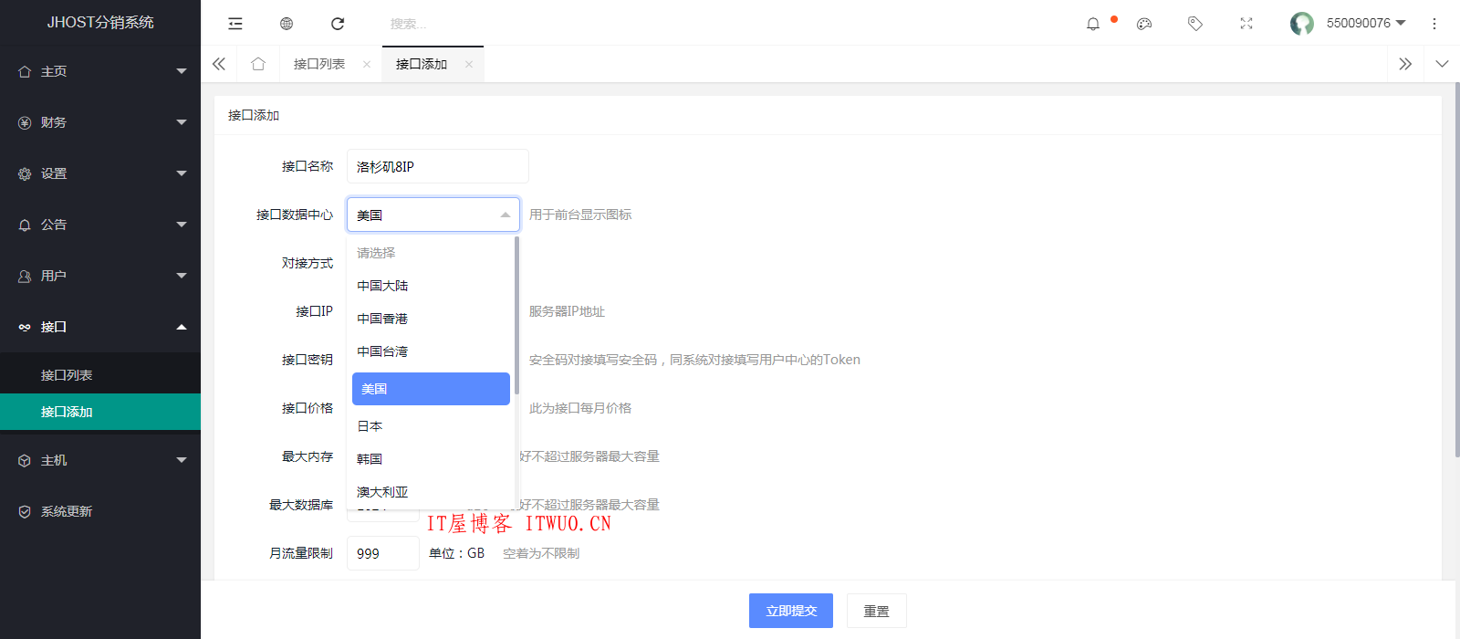Click the dropdown list scrollbar
Screen dimensions: 1460x639
click(x=516, y=315)
